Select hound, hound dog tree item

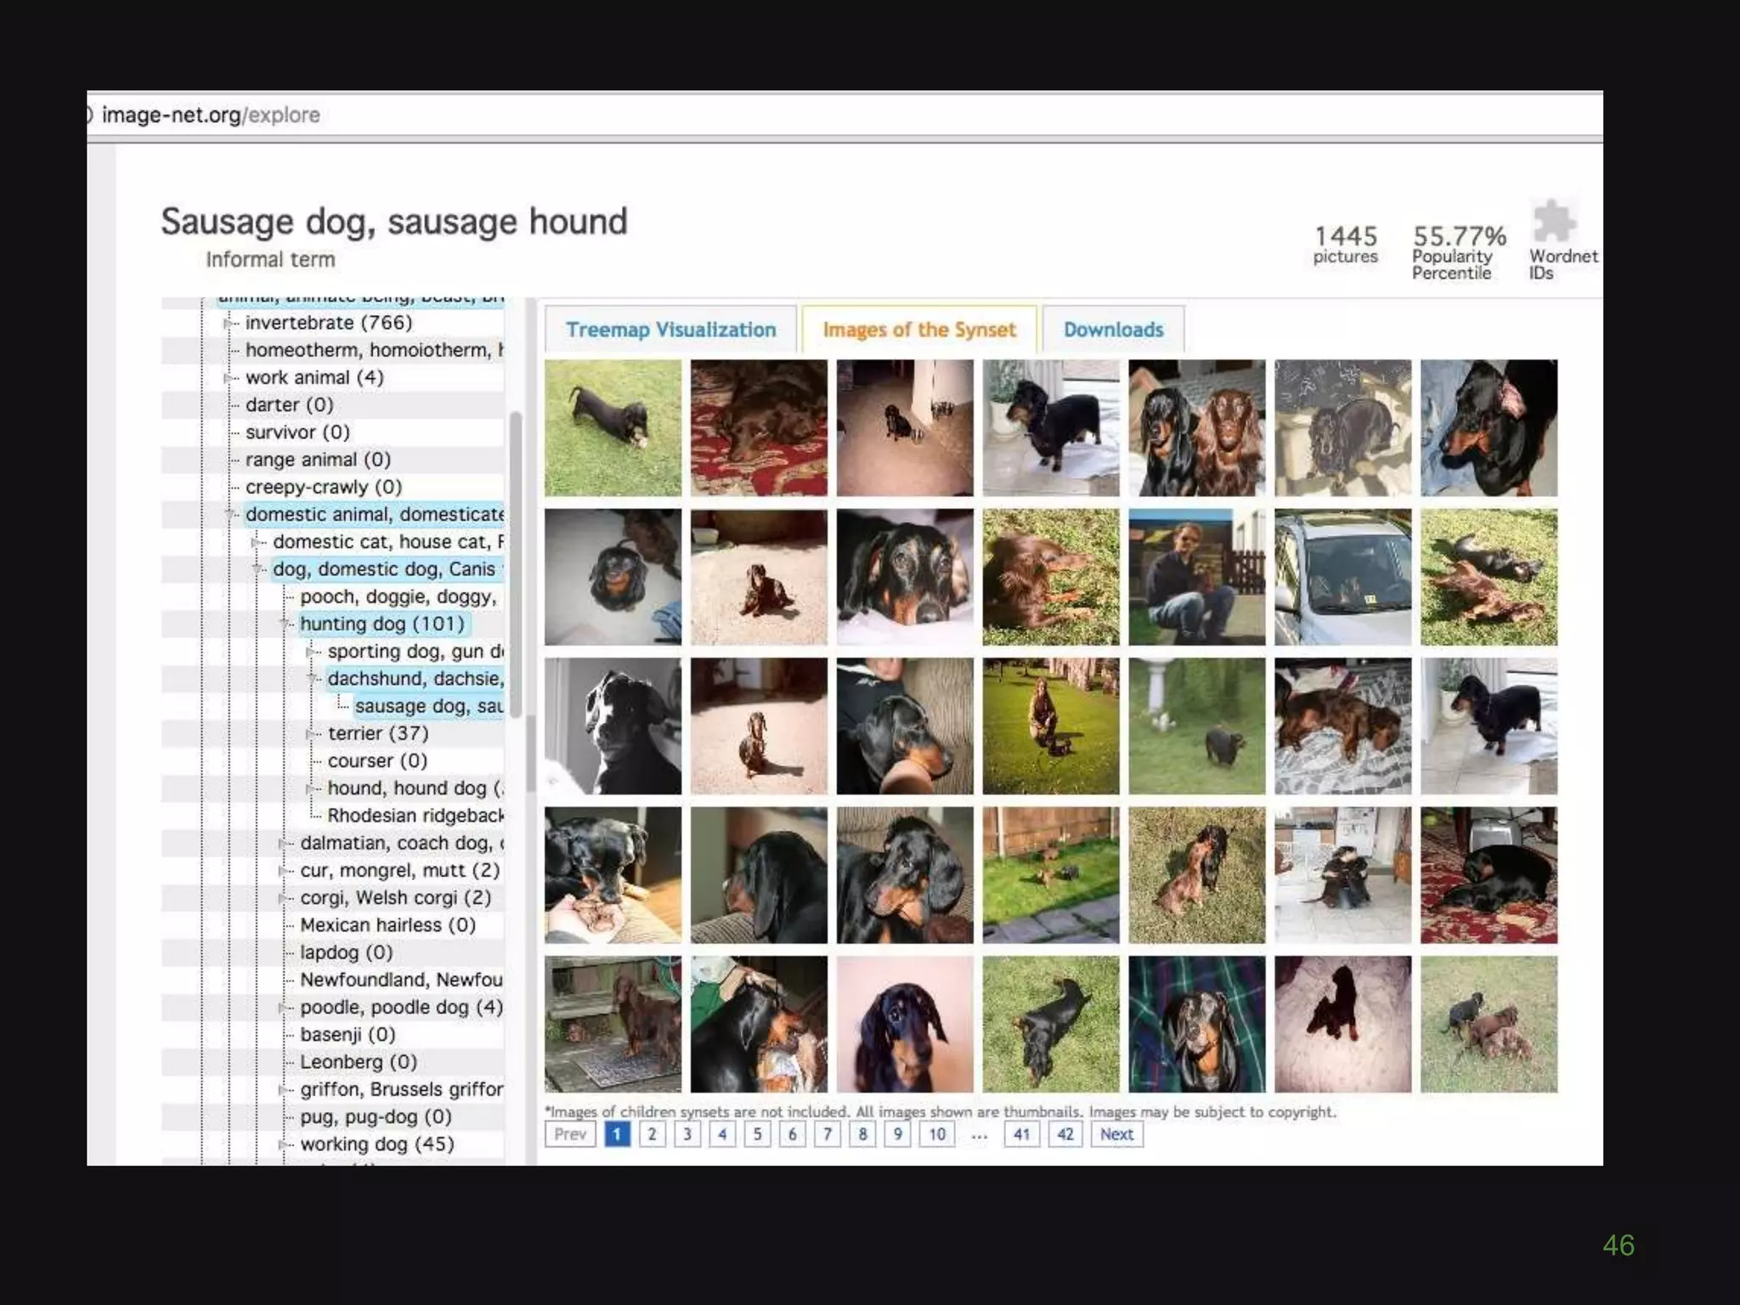[415, 788]
